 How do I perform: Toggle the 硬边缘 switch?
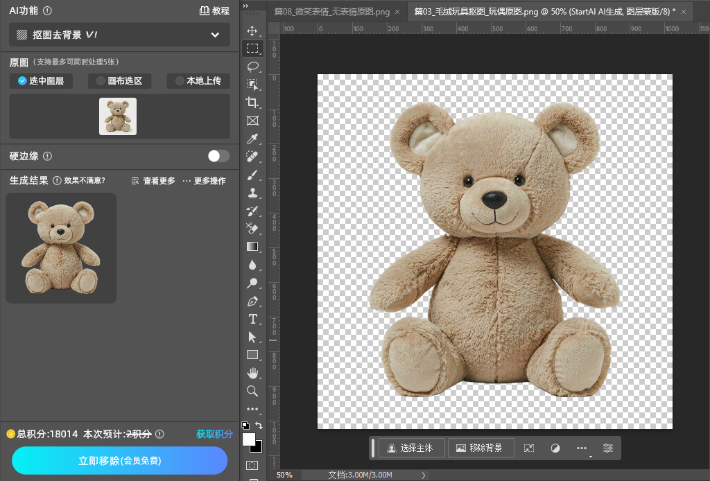(218, 156)
